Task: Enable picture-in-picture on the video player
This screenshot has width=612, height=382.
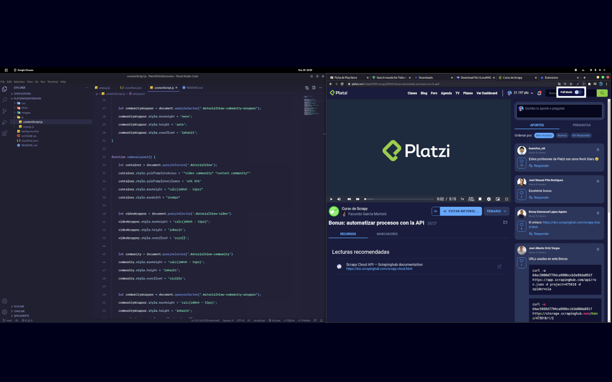Action: click(498, 199)
